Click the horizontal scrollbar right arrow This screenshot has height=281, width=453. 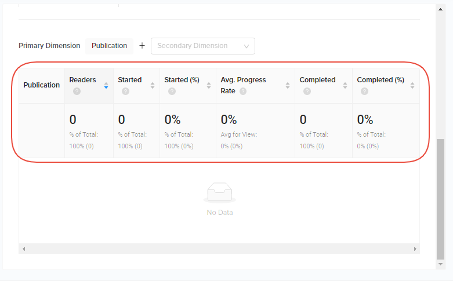point(415,249)
